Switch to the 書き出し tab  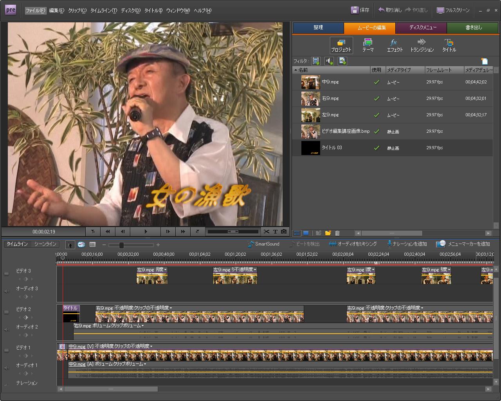click(x=474, y=28)
